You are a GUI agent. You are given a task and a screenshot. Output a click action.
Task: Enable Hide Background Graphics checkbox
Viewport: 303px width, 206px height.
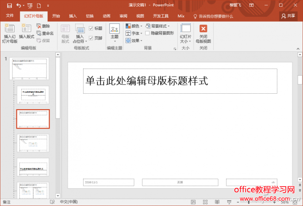(147, 33)
